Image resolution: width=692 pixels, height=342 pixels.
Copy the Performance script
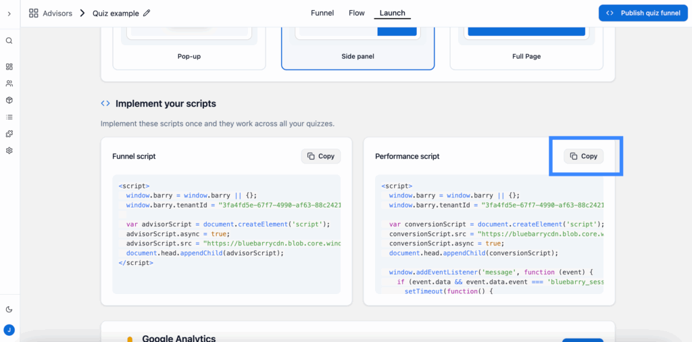pyautogui.click(x=583, y=156)
